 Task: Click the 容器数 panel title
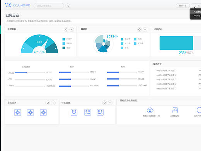[84, 29]
